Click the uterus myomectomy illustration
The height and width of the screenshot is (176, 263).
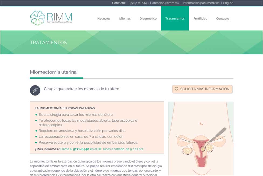coord(201,139)
